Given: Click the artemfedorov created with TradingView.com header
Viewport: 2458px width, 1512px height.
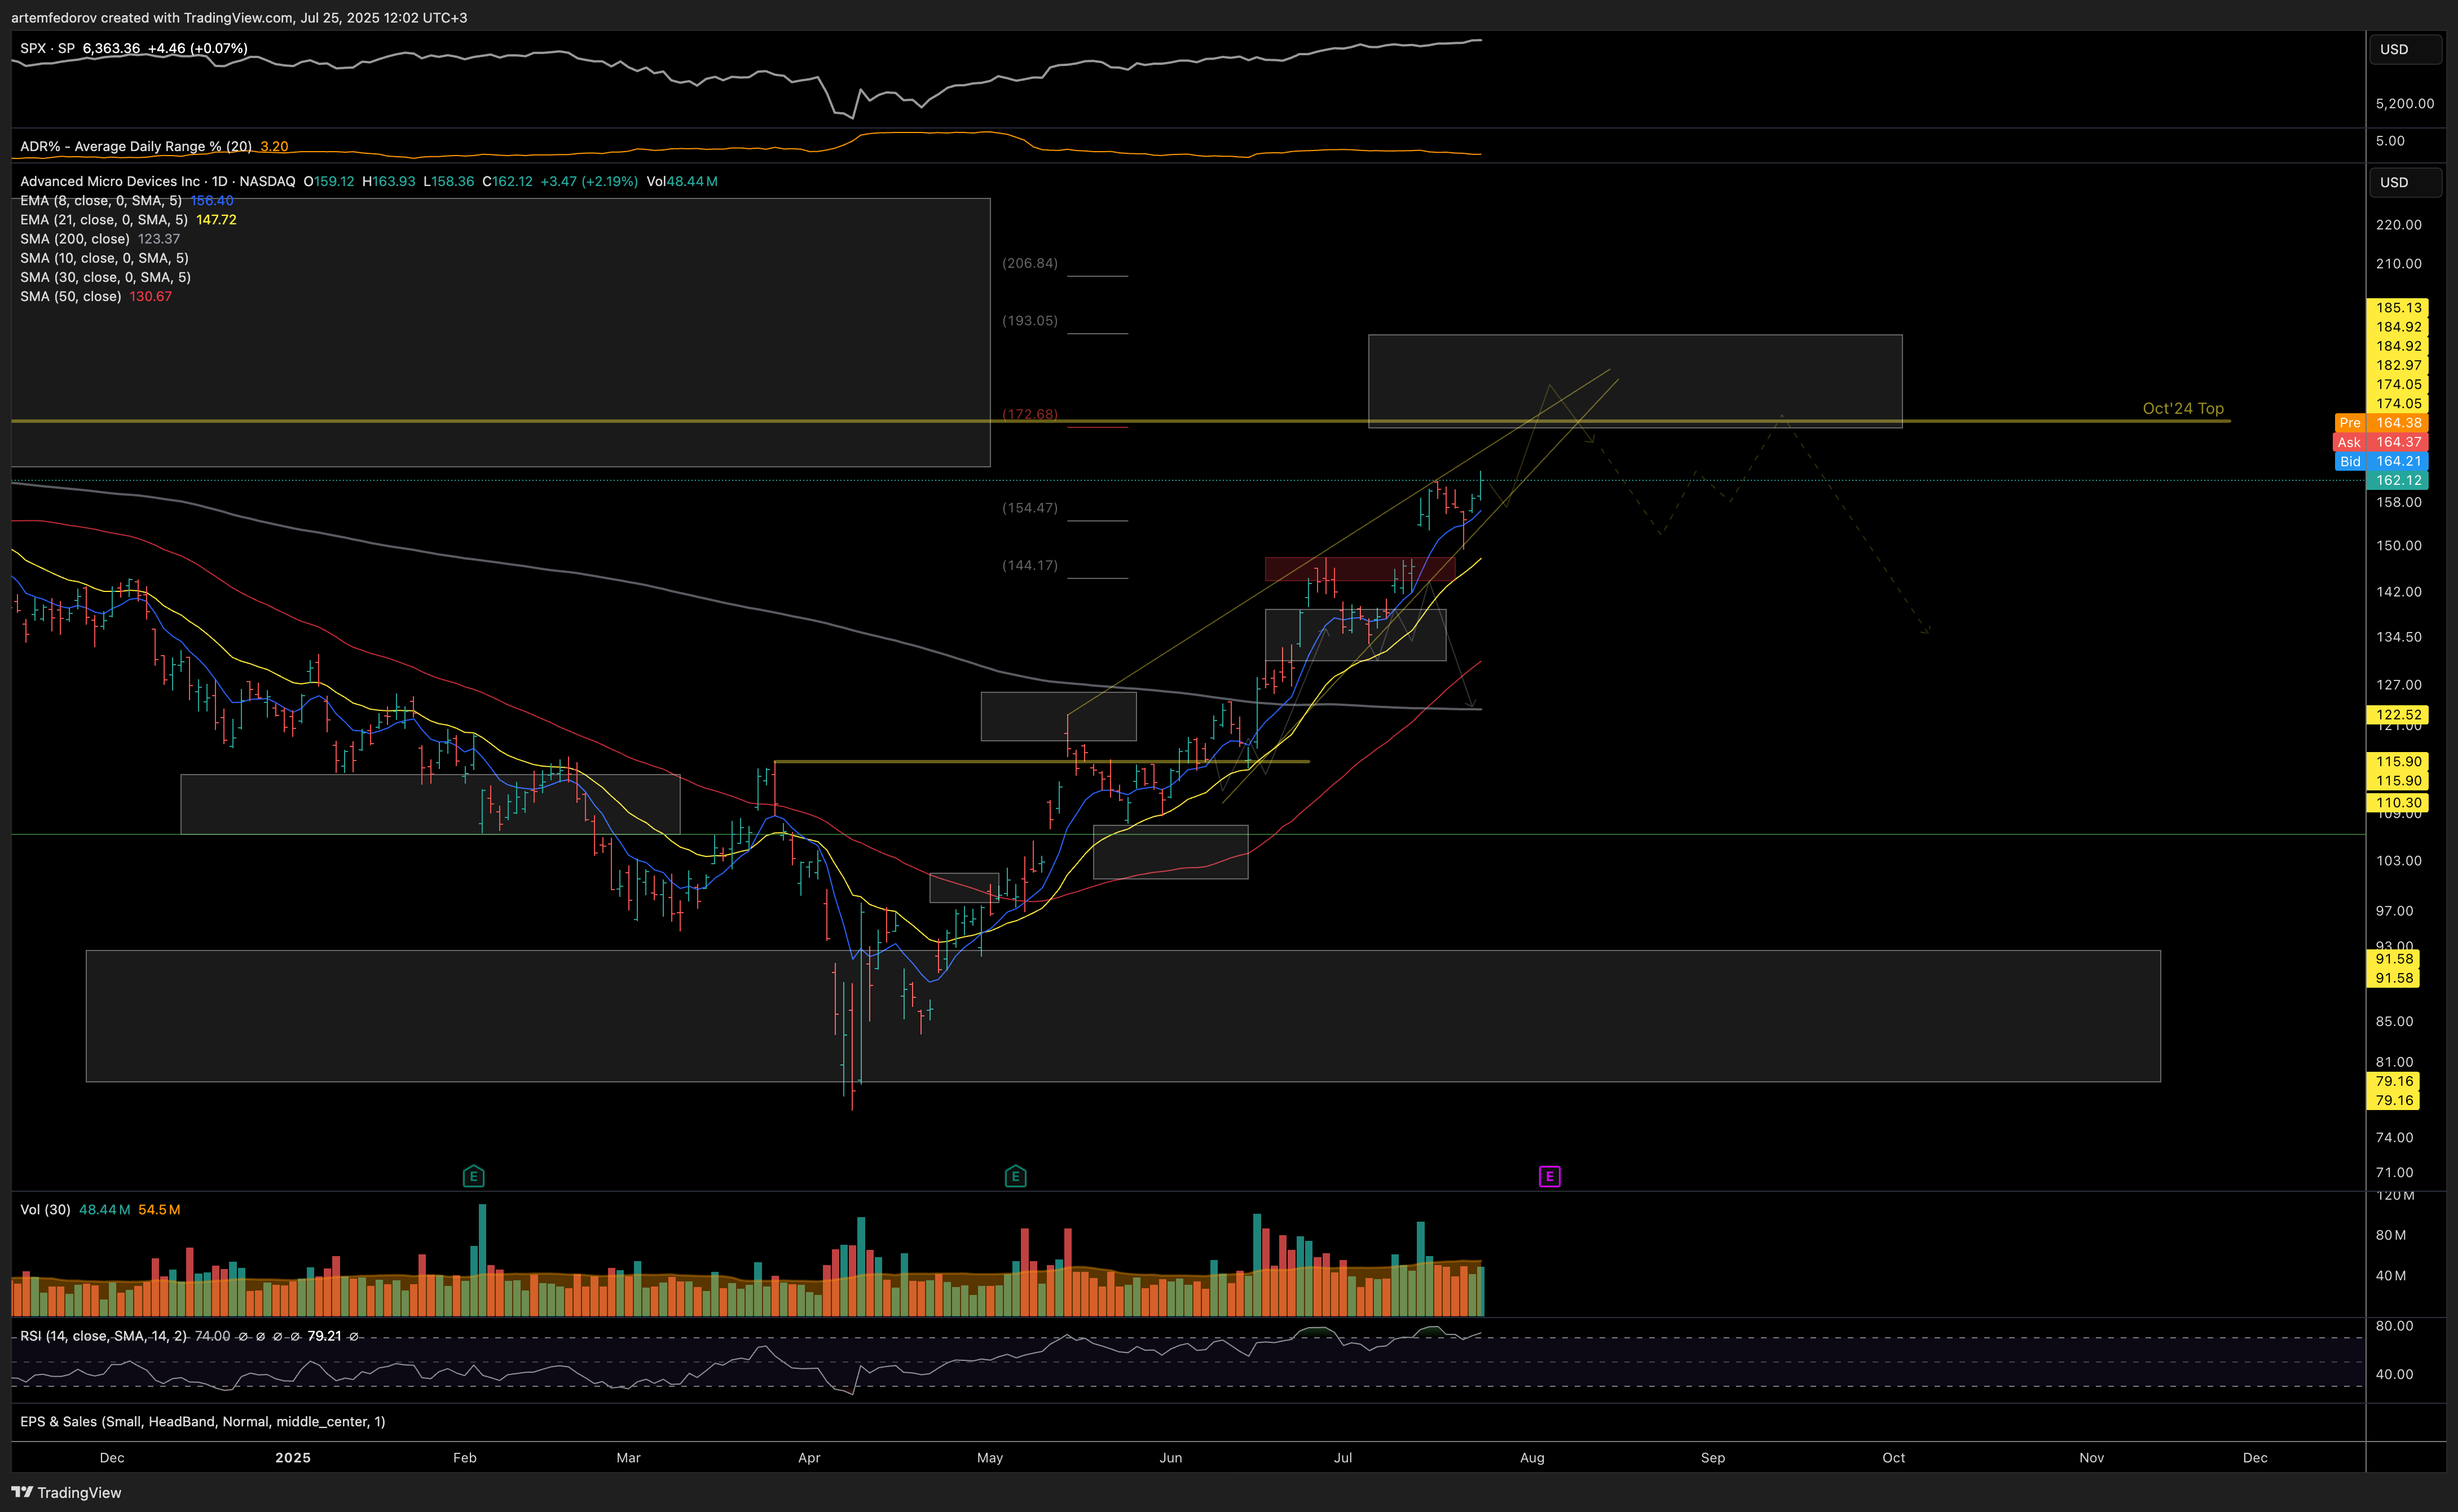Looking at the screenshot, I should coord(239,17).
